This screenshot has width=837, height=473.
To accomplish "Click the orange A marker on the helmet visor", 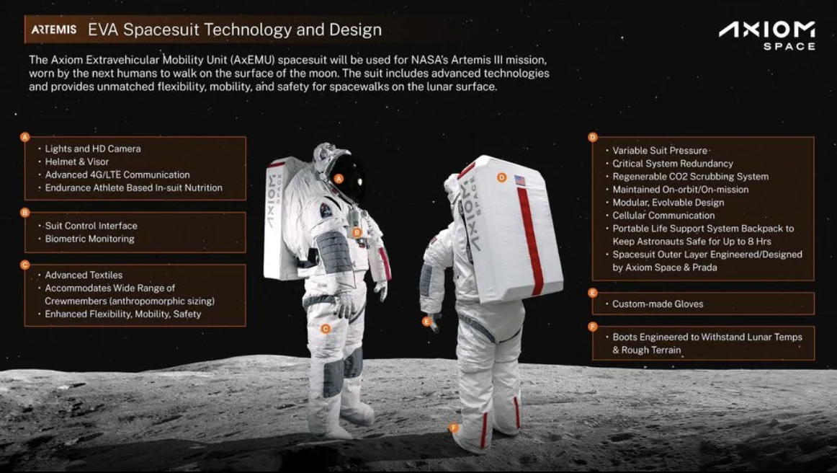I will tap(339, 179).
